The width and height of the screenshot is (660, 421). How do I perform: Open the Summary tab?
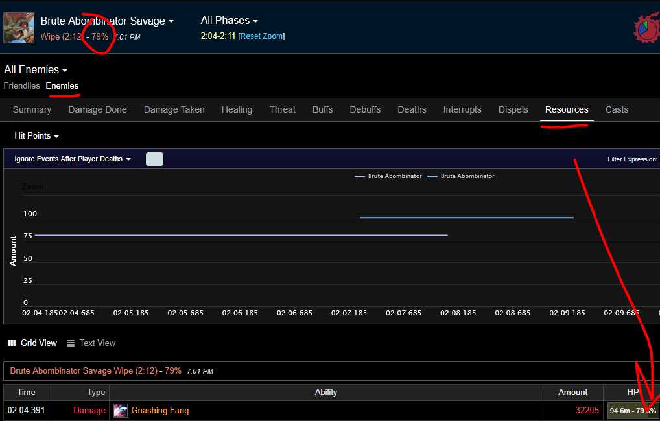(32, 109)
